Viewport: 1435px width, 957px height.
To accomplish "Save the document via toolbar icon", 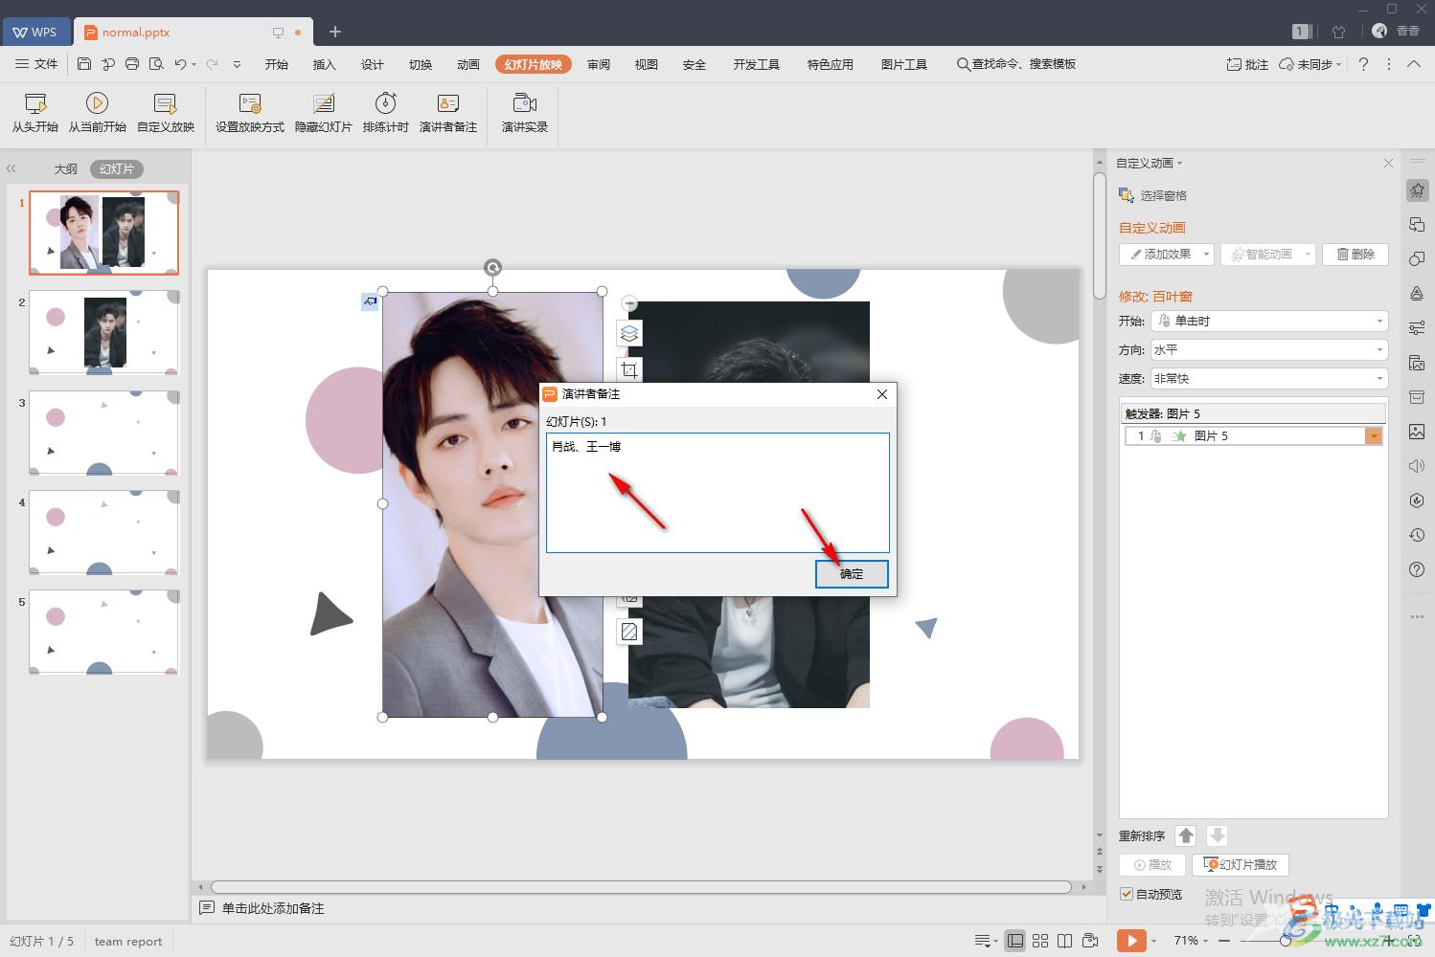I will [84, 64].
